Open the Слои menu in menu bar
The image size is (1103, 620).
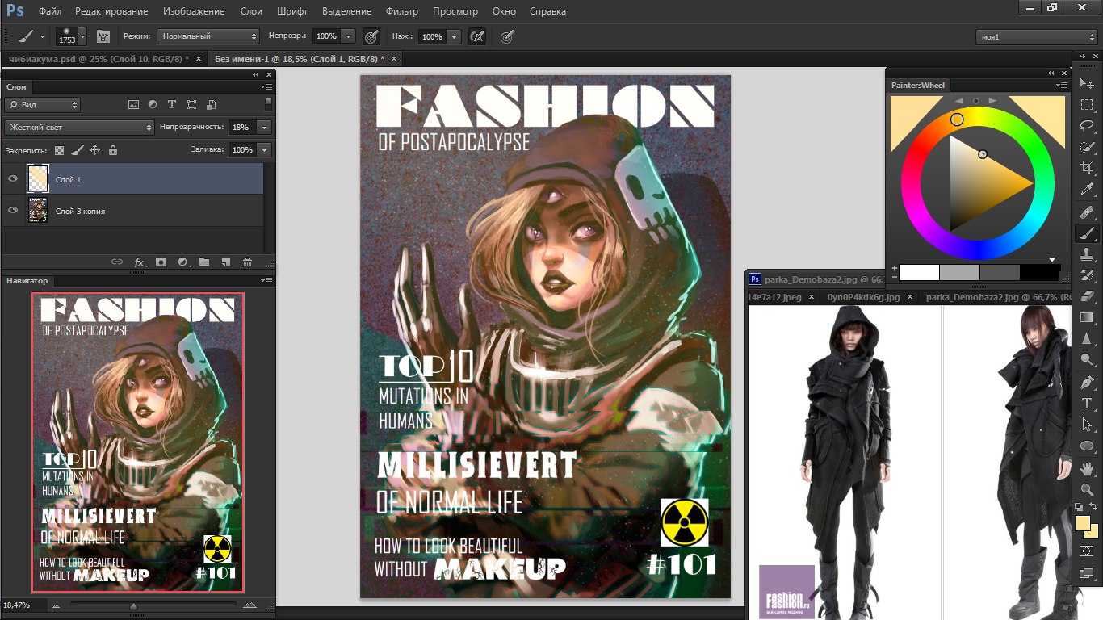point(250,11)
